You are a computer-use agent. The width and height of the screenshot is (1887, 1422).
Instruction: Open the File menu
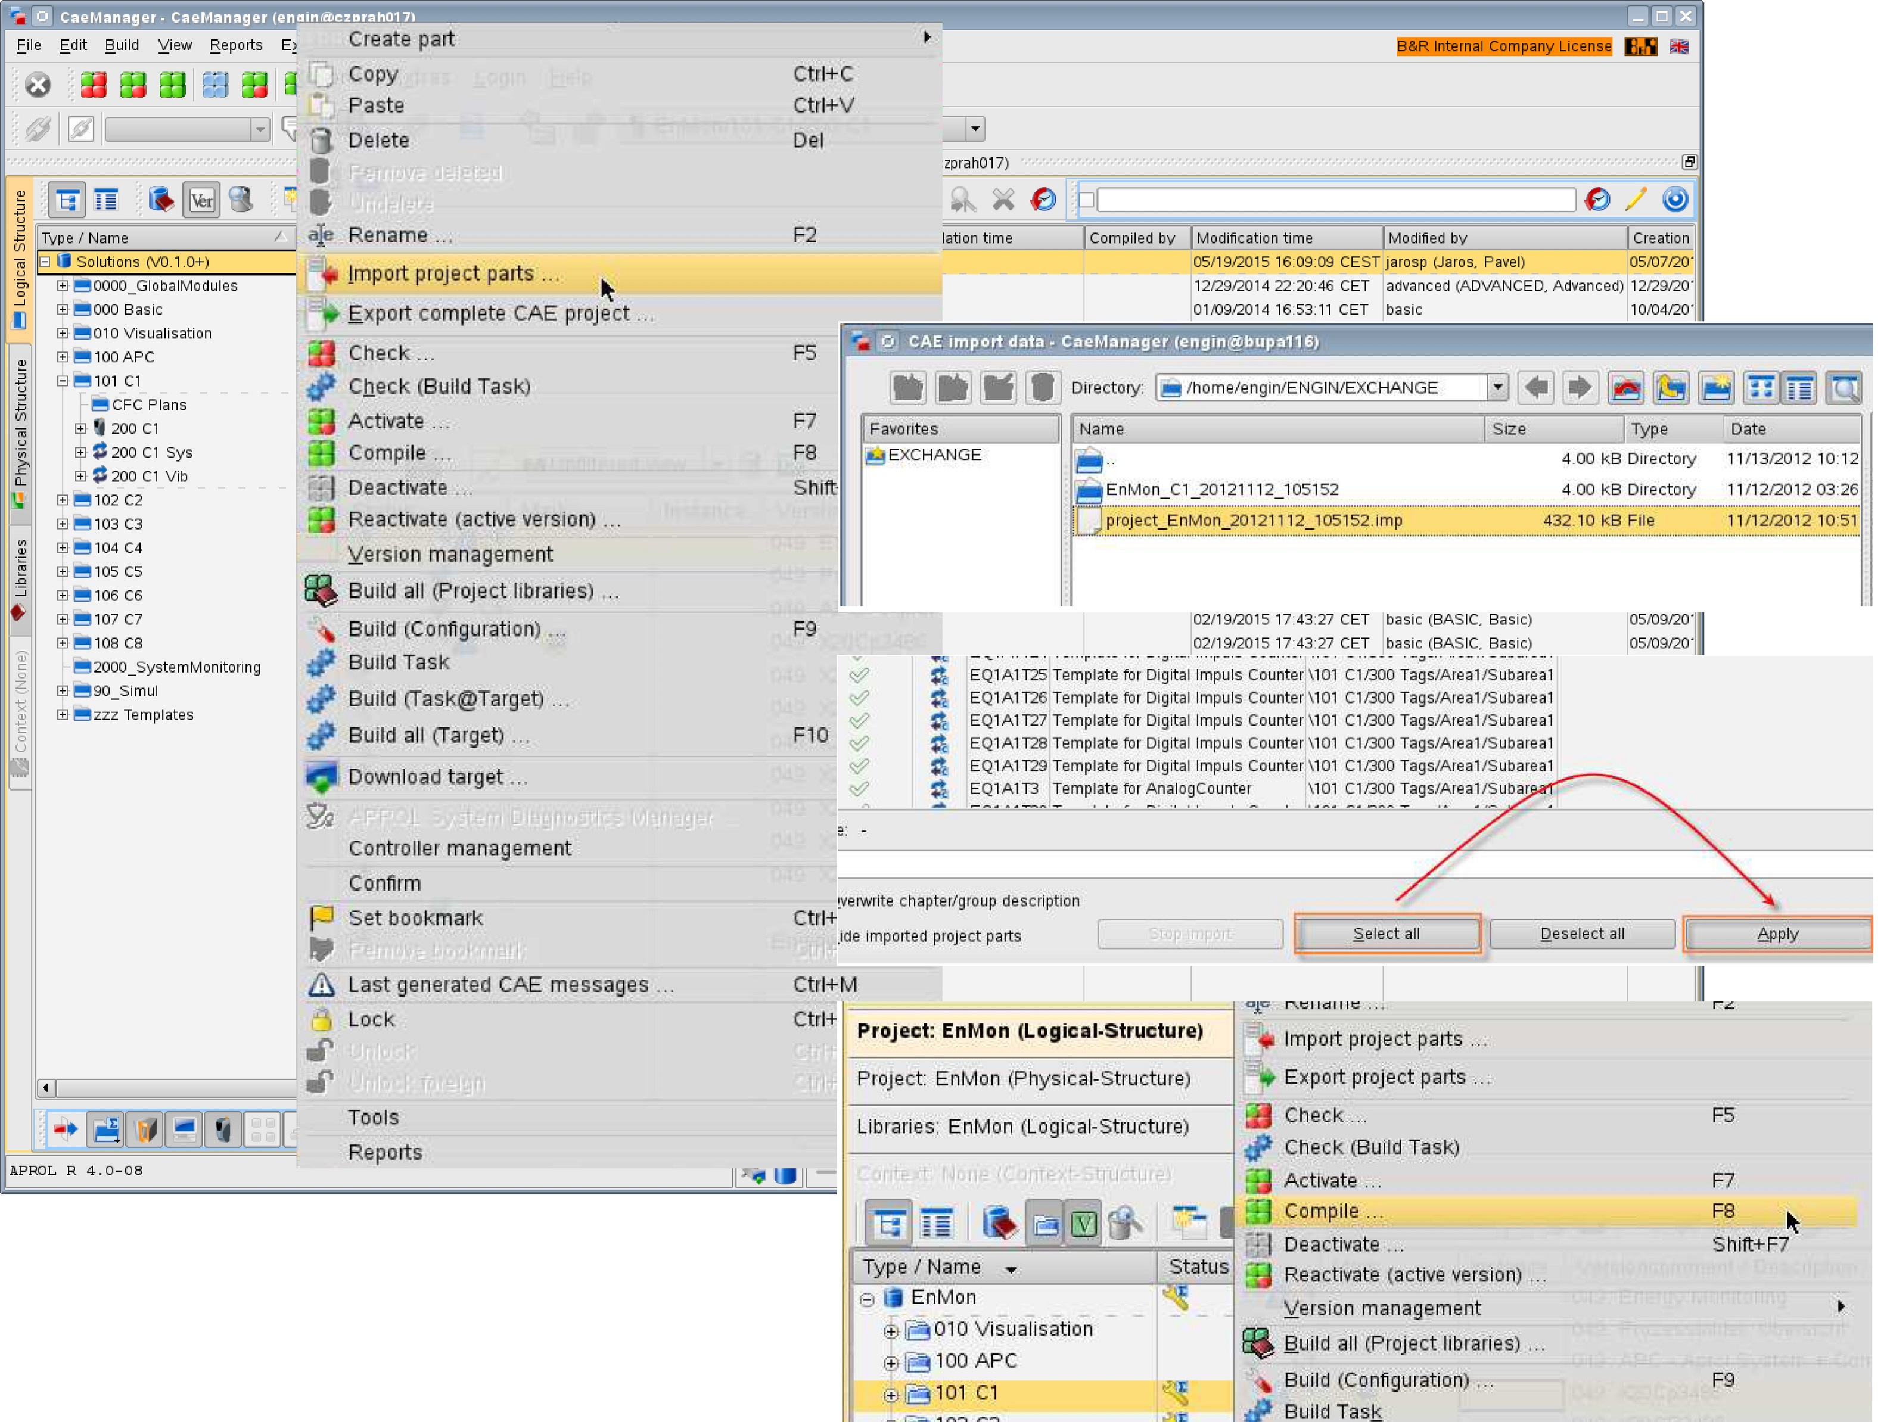pos(28,45)
